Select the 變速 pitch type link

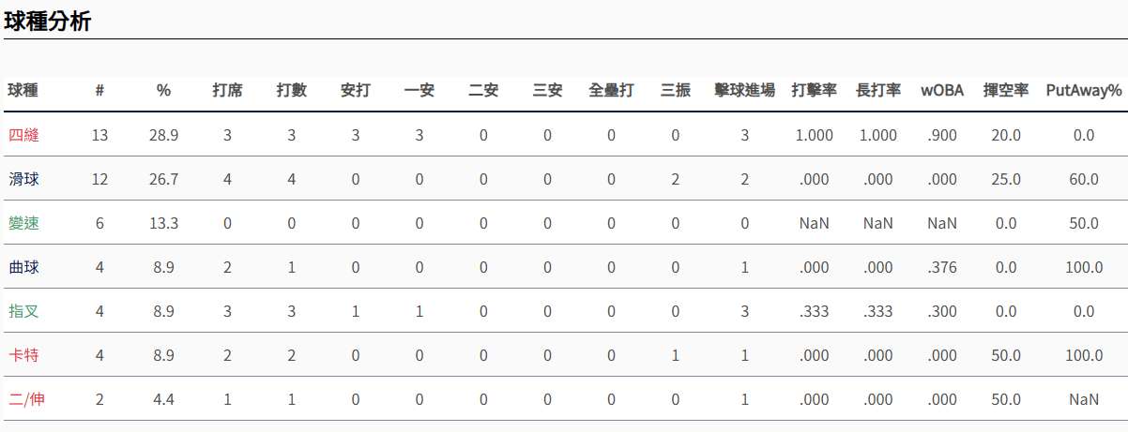(x=23, y=223)
